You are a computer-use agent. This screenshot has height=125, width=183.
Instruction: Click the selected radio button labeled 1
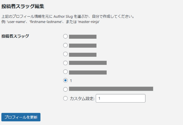tap(65, 80)
